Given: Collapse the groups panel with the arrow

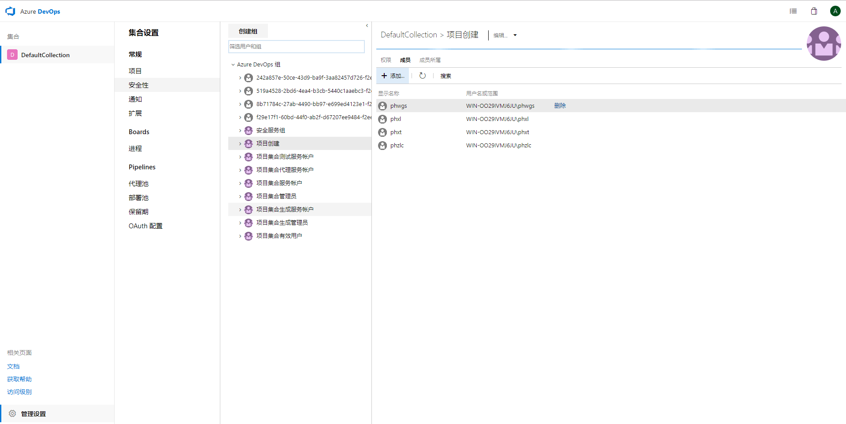Looking at the screenshot, I should coord(367,26).
